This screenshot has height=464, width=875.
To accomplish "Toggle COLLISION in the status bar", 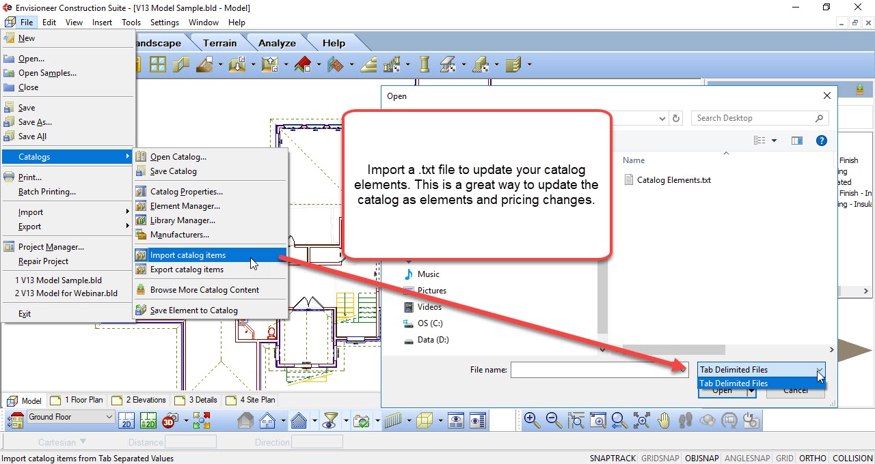I will 852,459.
